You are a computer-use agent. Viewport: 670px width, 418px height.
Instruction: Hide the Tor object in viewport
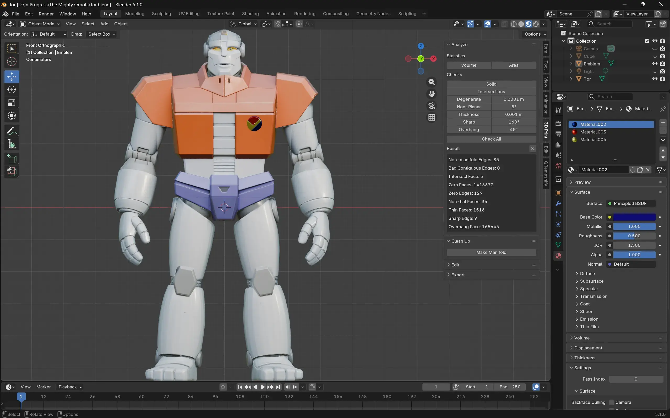(655, 79)
